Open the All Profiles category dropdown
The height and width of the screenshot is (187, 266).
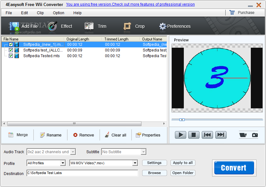[x=63, y=163]
